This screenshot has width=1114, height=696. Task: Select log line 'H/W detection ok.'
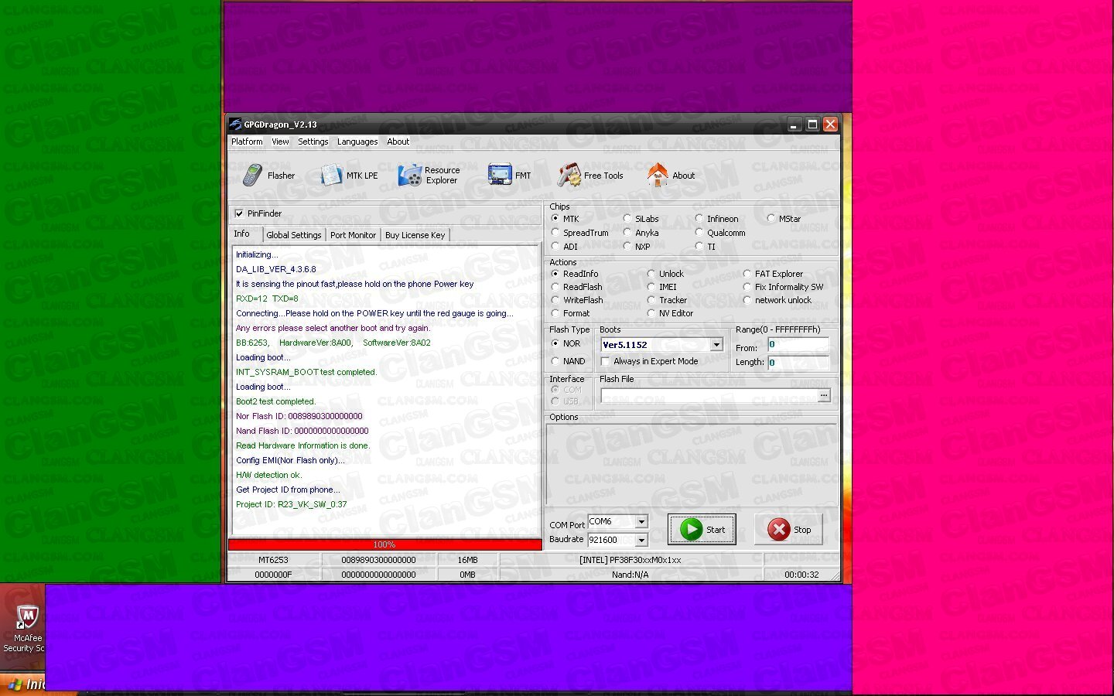coord(268,475)
